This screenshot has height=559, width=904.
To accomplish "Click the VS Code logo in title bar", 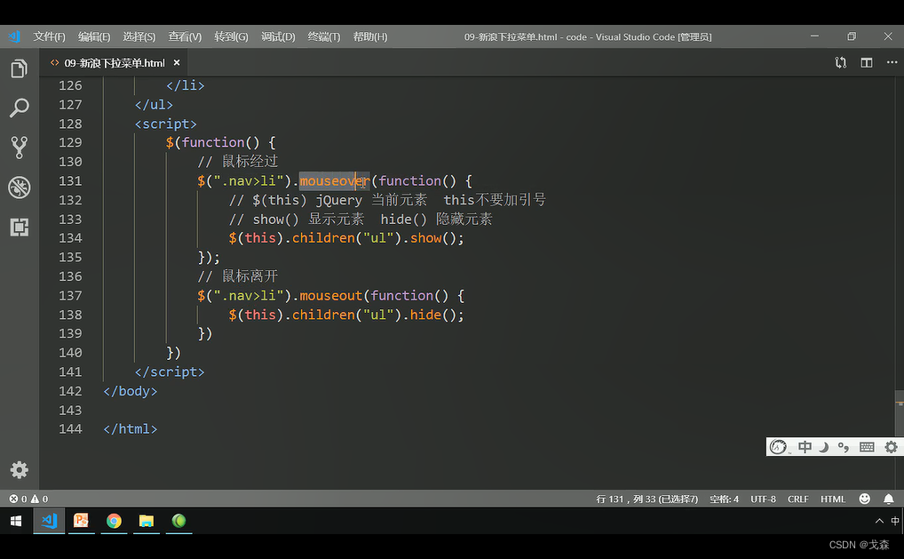I will (x=14, y=37).
